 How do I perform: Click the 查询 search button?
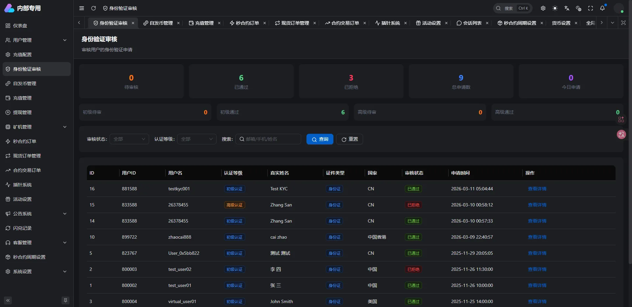320,139
